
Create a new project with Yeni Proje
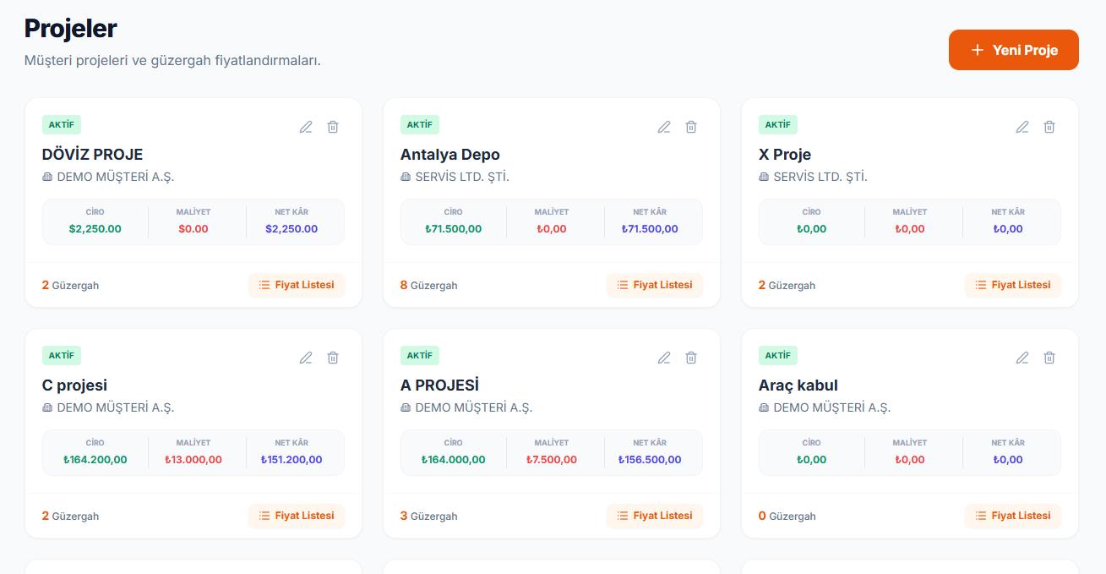pyautogui.click(x=1013, y=50)
